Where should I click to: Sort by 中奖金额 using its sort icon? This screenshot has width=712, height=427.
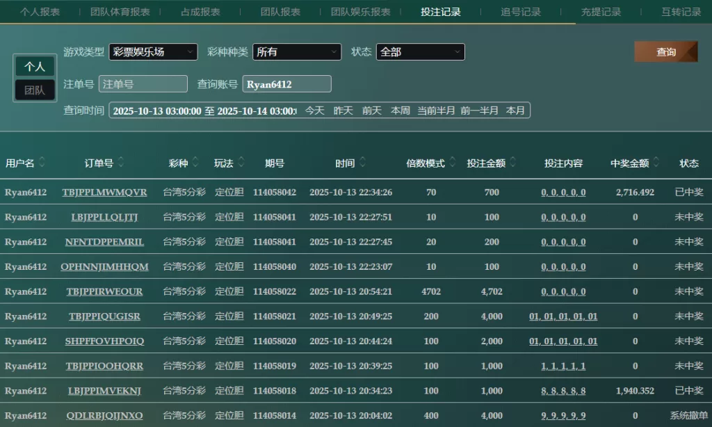[656, 163]
